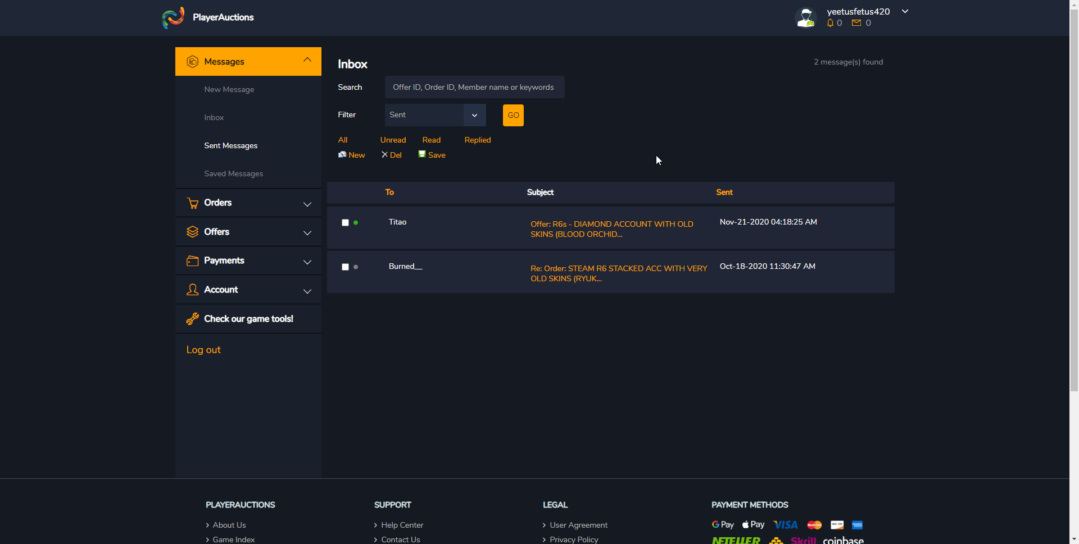The image size is (1079, 544).
Task: Select Saved Messages in sidebar
Action: [233, 174]
